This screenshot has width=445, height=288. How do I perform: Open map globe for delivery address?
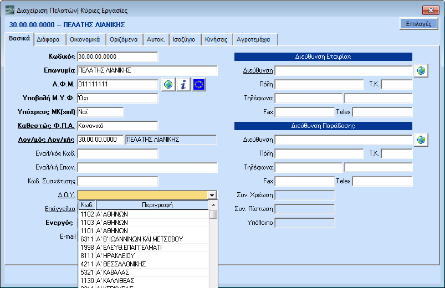[x=421, y=140]
